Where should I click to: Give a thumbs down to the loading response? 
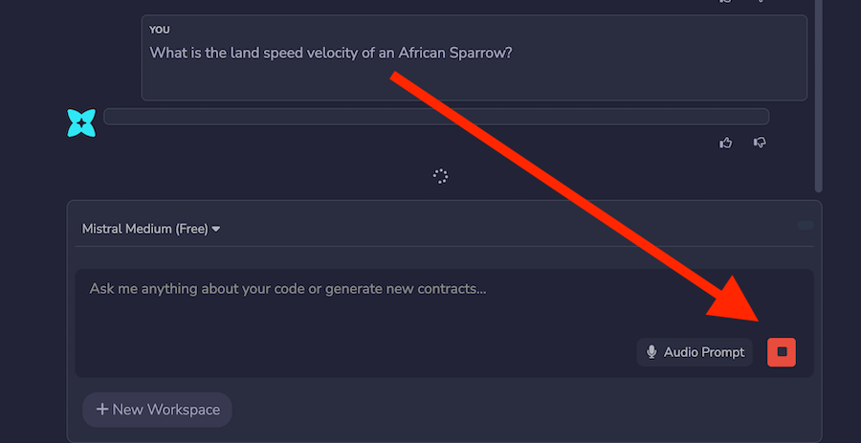pos(760,143)
